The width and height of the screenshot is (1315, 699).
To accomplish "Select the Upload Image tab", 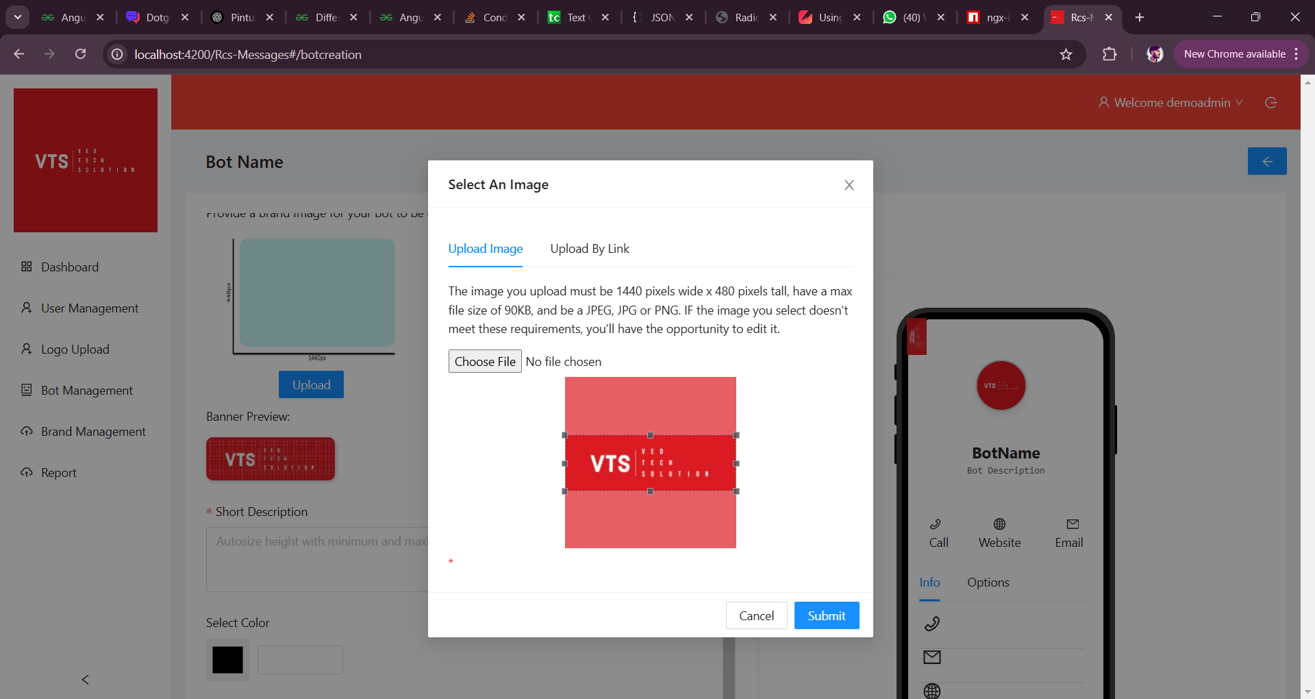I will pyautogui.click(x=485, y=249).
